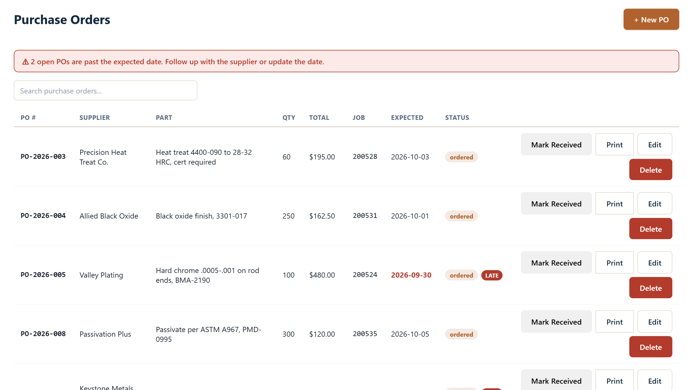
Task: Click supplier Passivation Plus
Action: tap(105, 334)
